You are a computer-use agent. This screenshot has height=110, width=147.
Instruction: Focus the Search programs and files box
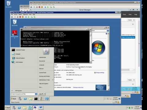click(23, 94)
